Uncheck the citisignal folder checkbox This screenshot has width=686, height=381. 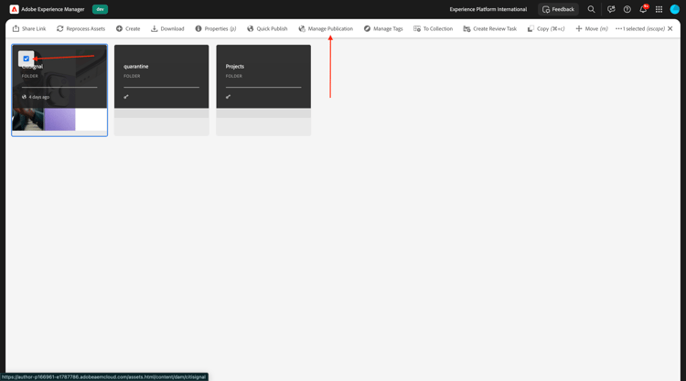(27, 58)
